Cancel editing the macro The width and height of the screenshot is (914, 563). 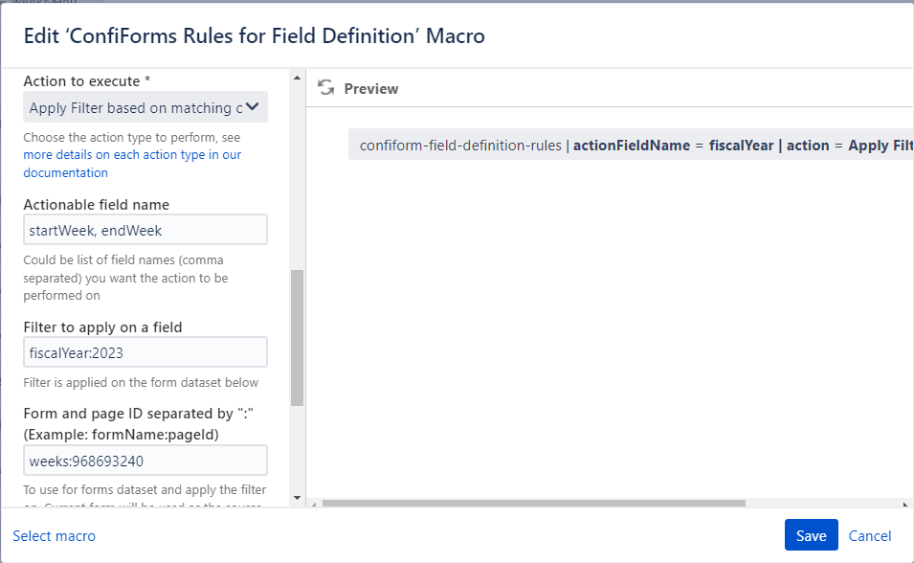869,535
